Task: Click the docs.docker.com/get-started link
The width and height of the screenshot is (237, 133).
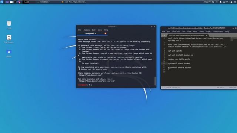Action: coord(97,81)
